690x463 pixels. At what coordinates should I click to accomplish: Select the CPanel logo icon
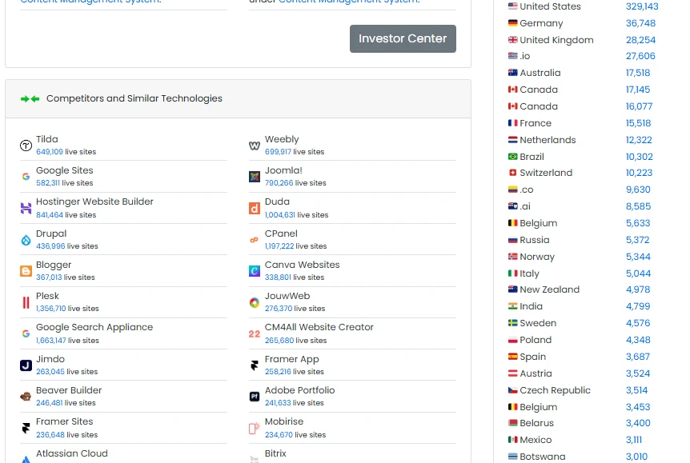point(255,240)
